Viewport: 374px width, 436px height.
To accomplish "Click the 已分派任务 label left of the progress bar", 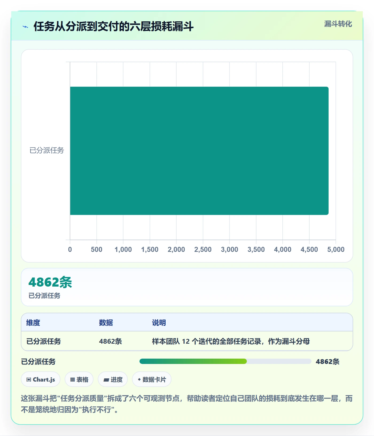I will [38, 362].
